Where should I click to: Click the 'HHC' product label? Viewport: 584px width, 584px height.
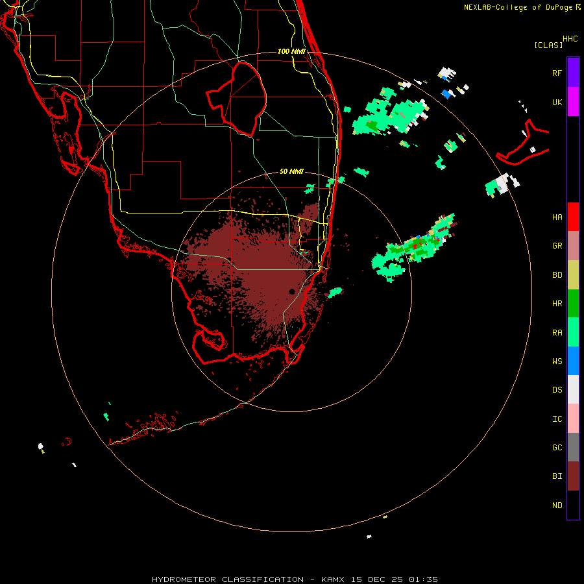(x=570, y=39)
